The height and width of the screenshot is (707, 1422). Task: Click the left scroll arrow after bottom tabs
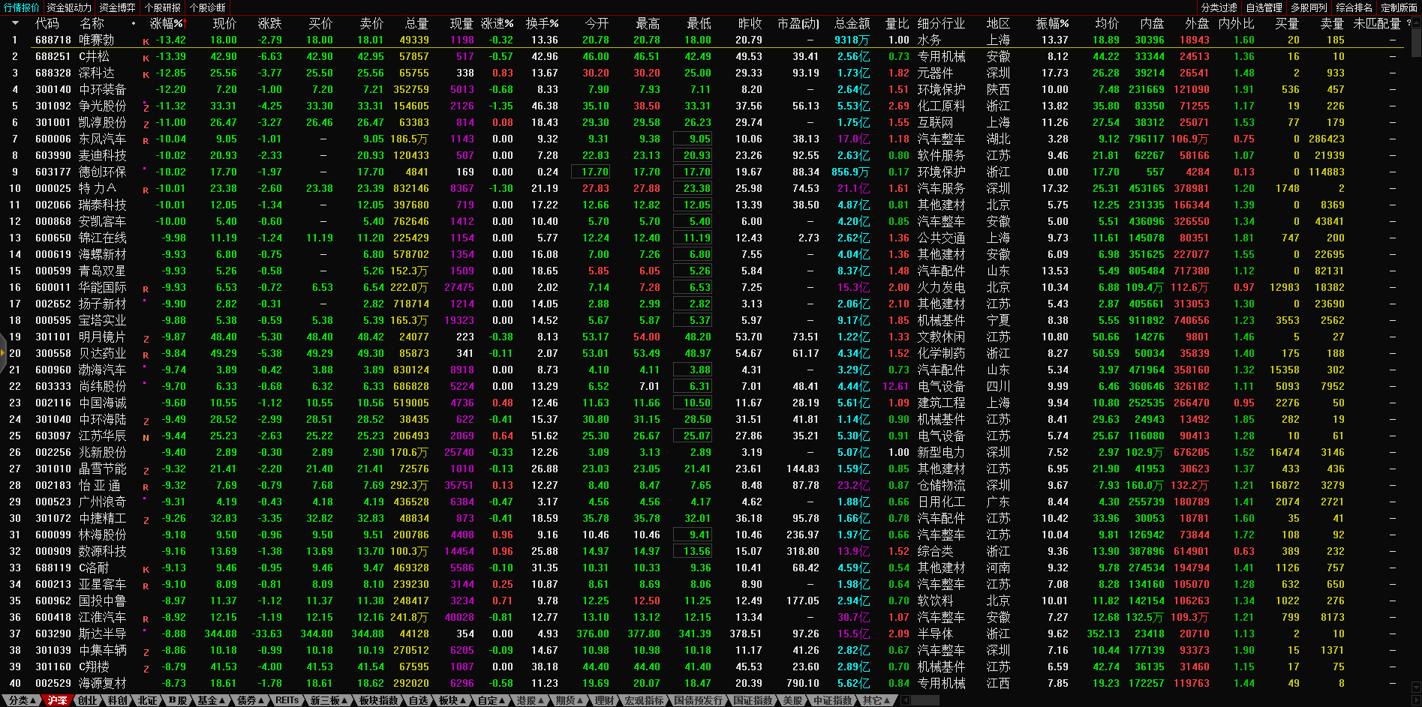tap(905, 700)
